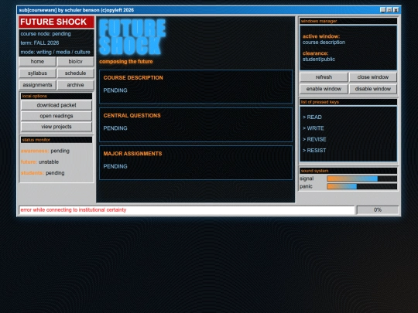This screenshot has height=313, width=418.
Task: Minimize the sub[courseware] window
Action: click(383, 10)
